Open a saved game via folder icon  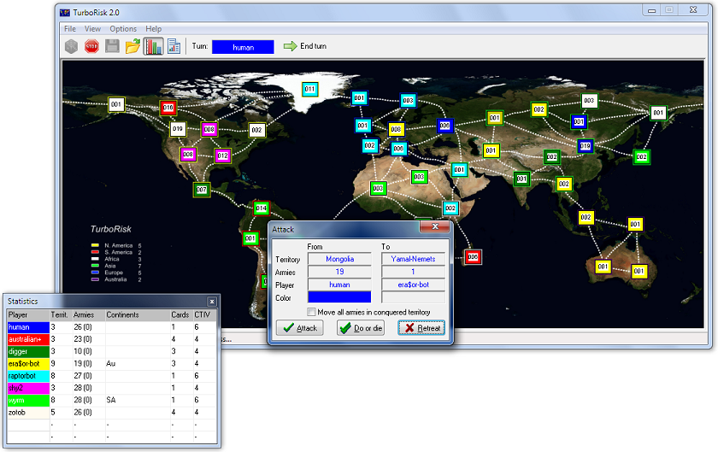132,46
